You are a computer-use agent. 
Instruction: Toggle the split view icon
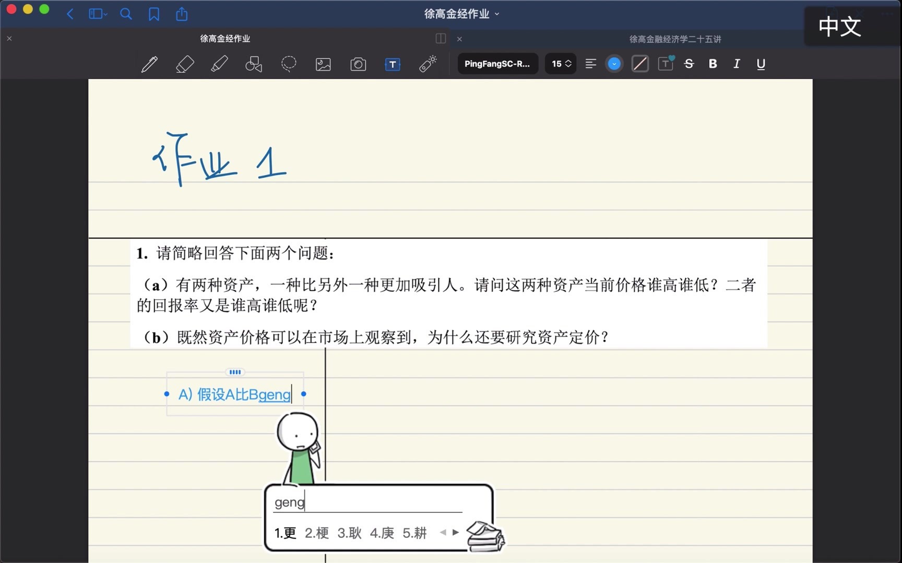(441, 39)
